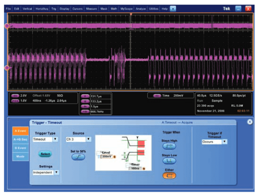Open the Display menu
Viewport: 258px width, 195px height.
tap(64, 9)
